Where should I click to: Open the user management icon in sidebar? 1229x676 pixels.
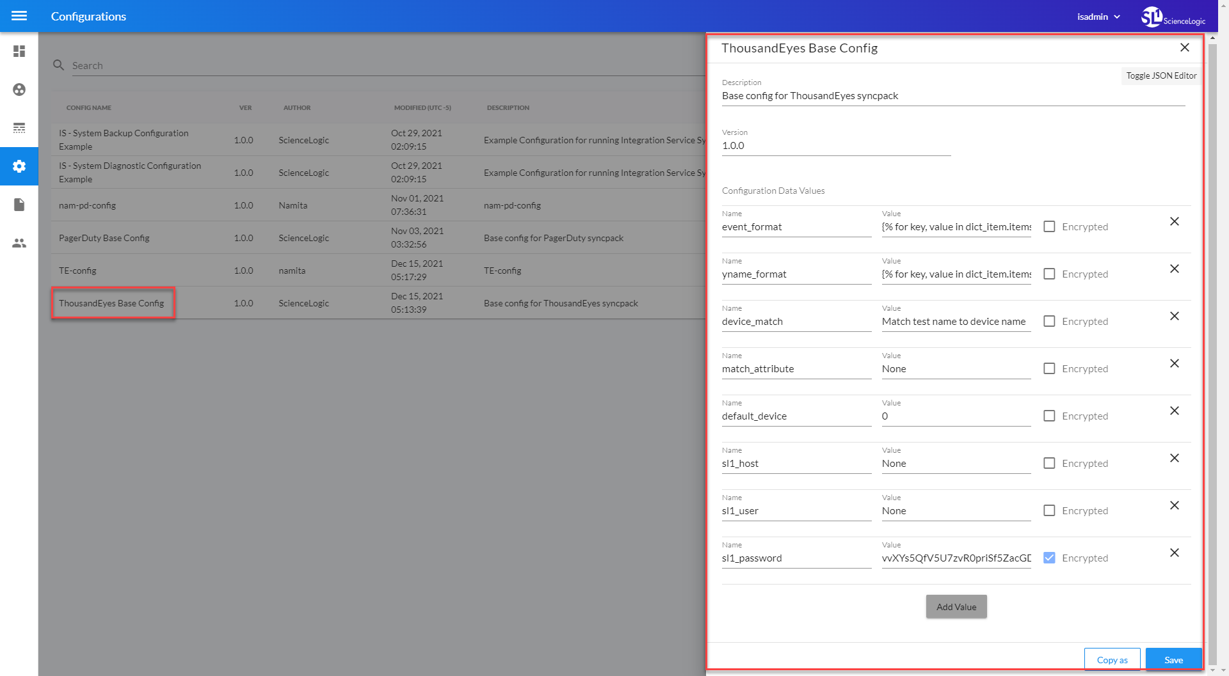pyautogui.click(x=19, y=243)
